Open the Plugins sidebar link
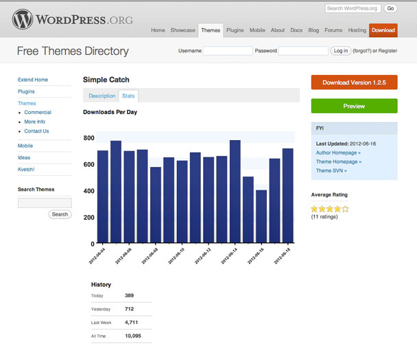 pos(26,91)
